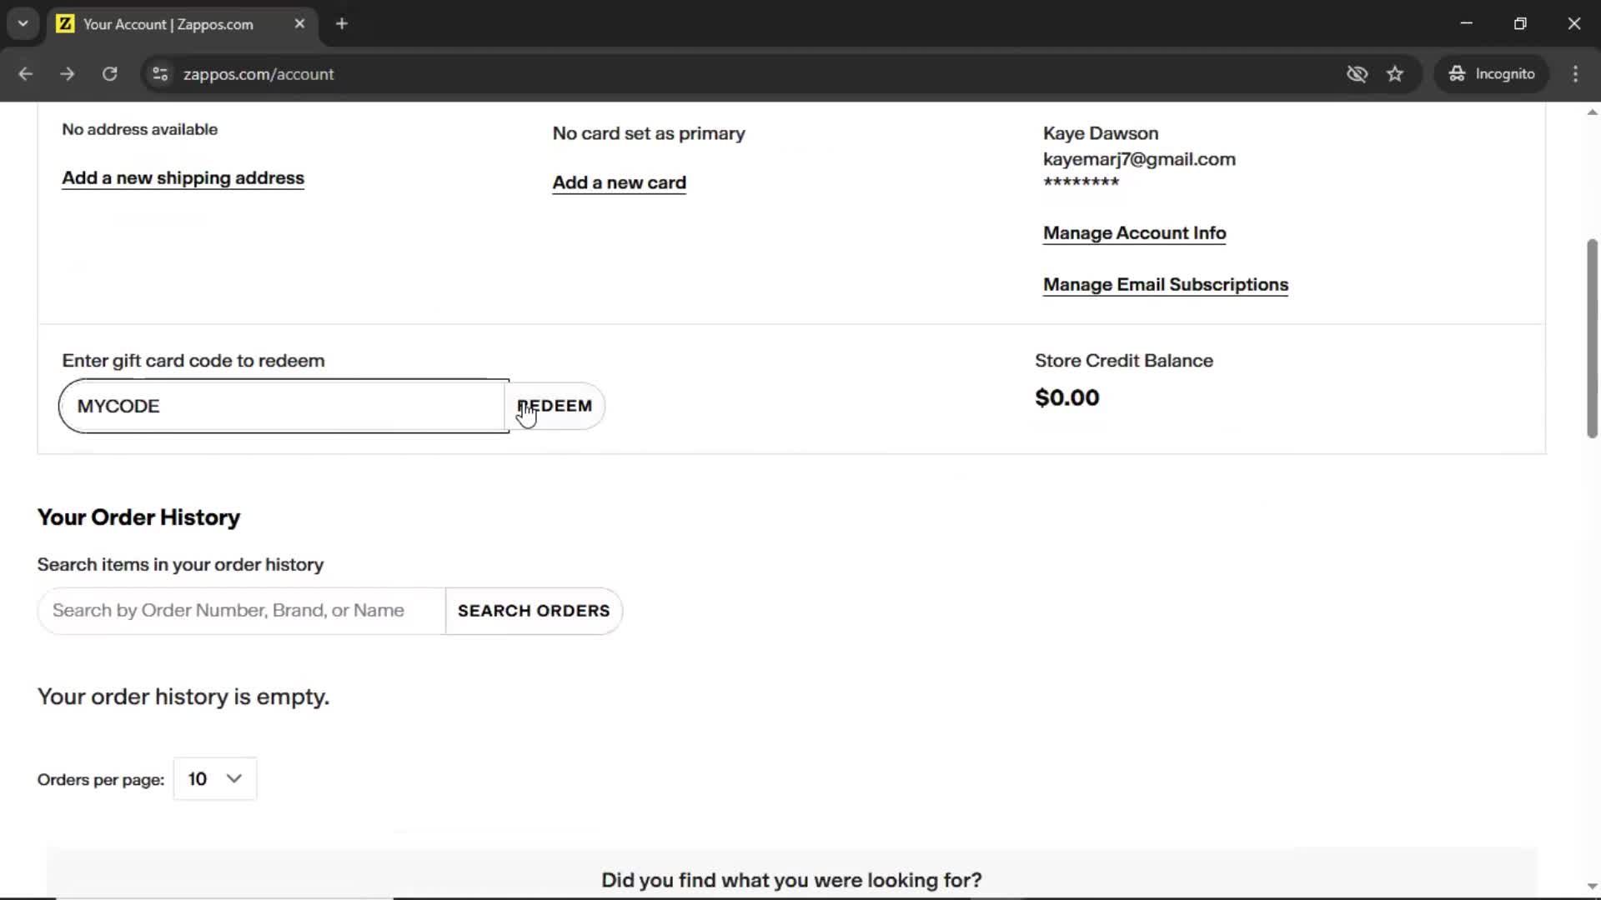Click 'No address available' text
The width and height of the screenshot is (1601, 900).
[x=139, y=129]
